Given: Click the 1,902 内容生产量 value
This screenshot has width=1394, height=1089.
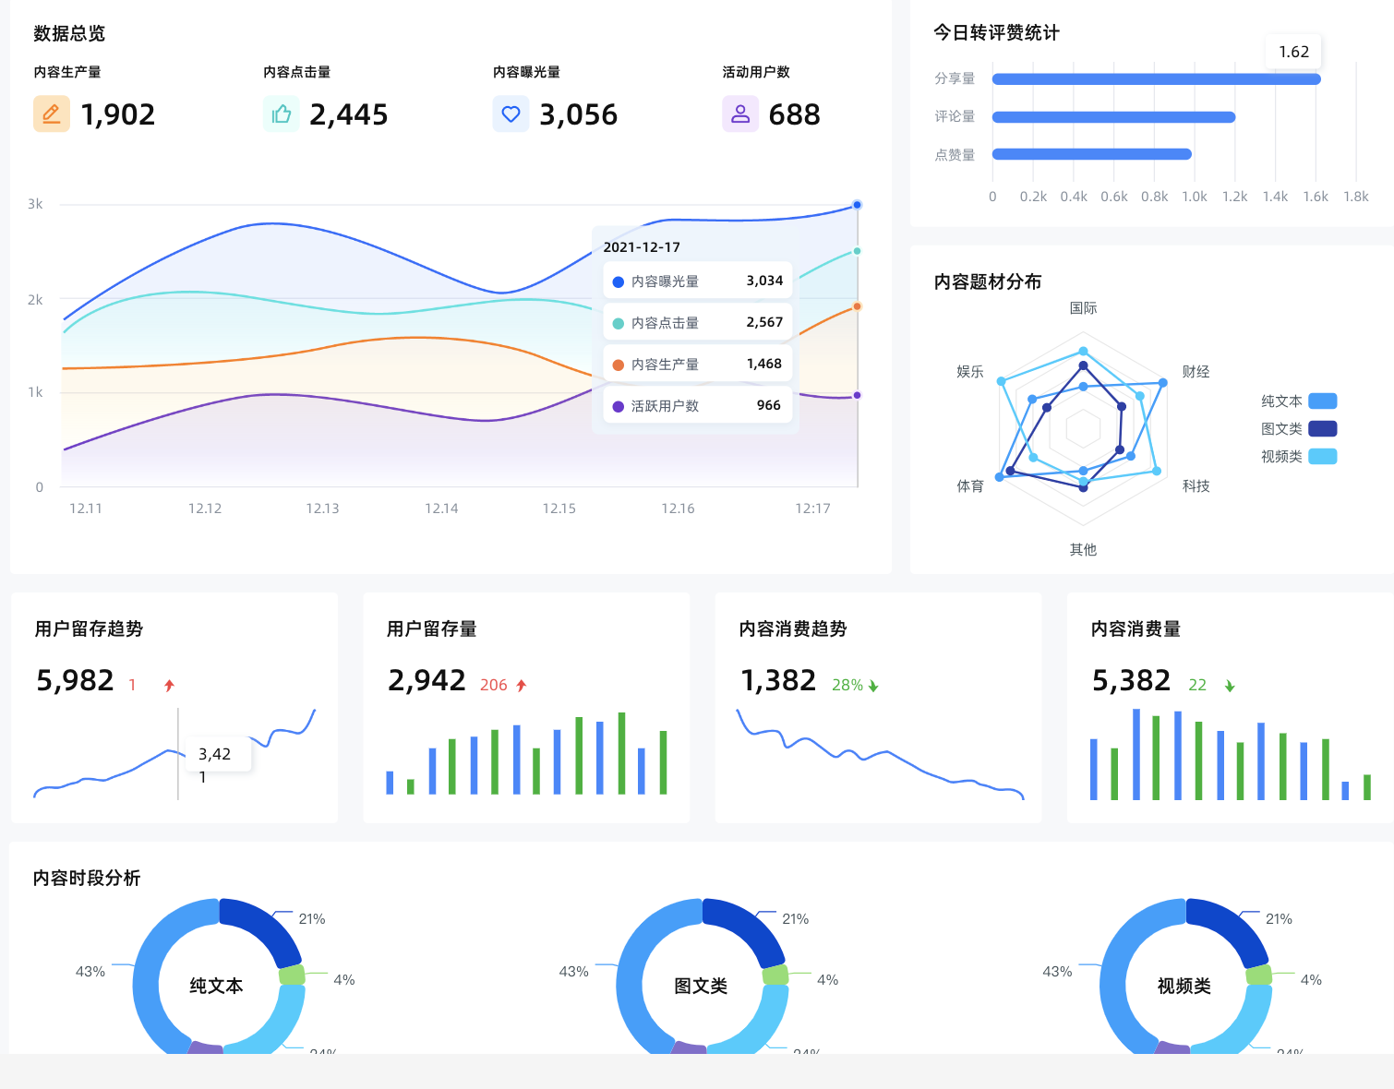Looking at the screenshot, I should click(118, 114).
